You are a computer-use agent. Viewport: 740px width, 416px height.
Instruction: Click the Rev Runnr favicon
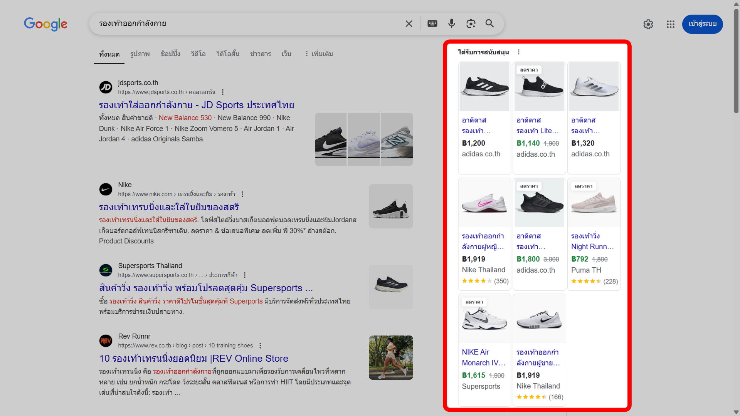pyautogui.click(x=106, y=341)
